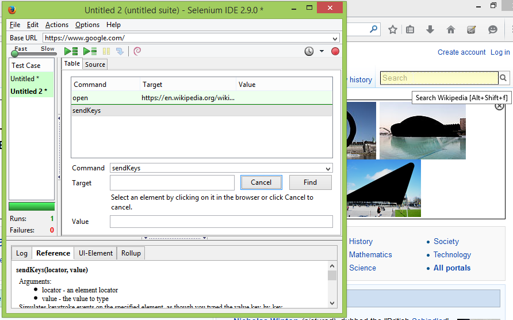This screenshot has height=320, width=513.
Task: Click the History portal link
Action: pyautogui.click(x=361, y=241)
